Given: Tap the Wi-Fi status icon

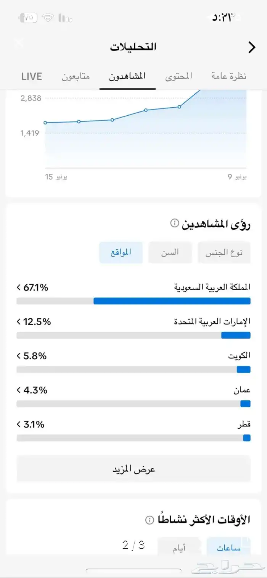Looking at the screenshot, I should (x=48, y=18).
